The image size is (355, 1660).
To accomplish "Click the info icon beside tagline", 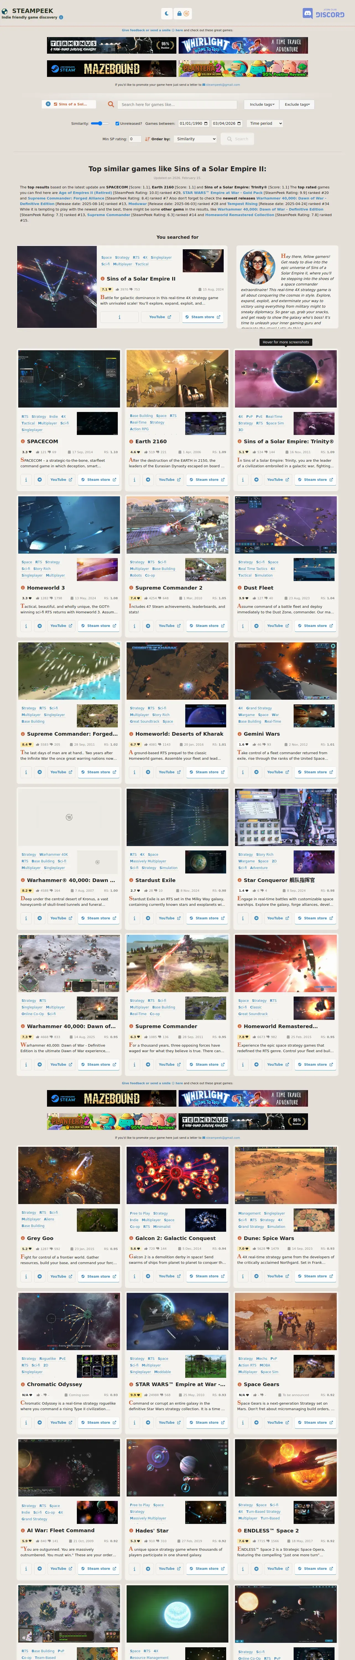I will coord(61,17).
